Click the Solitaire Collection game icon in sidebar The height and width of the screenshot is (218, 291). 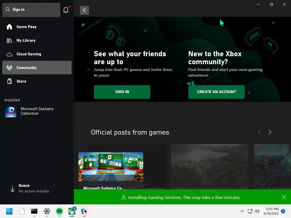click(x=11, y=112)
